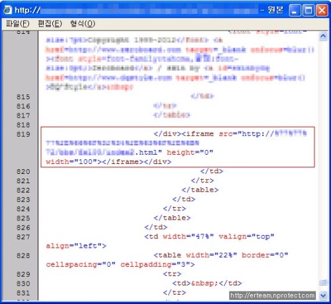The height and width of the screenshot is (304, 331).
Task: Click the cellspacing="0" attribute text
Action: click(81, 265)
